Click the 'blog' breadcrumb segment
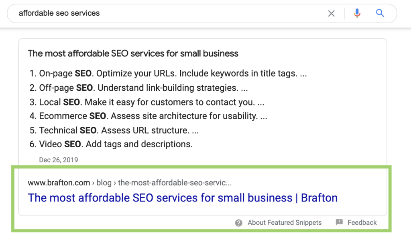Viewport: 411px width, 238px height. [x=104, y=183]
